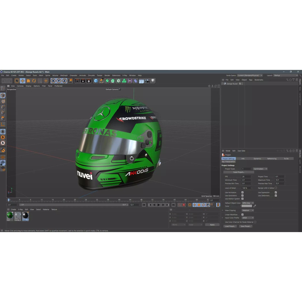Open the World coordinate dropdown

(178, 225)
